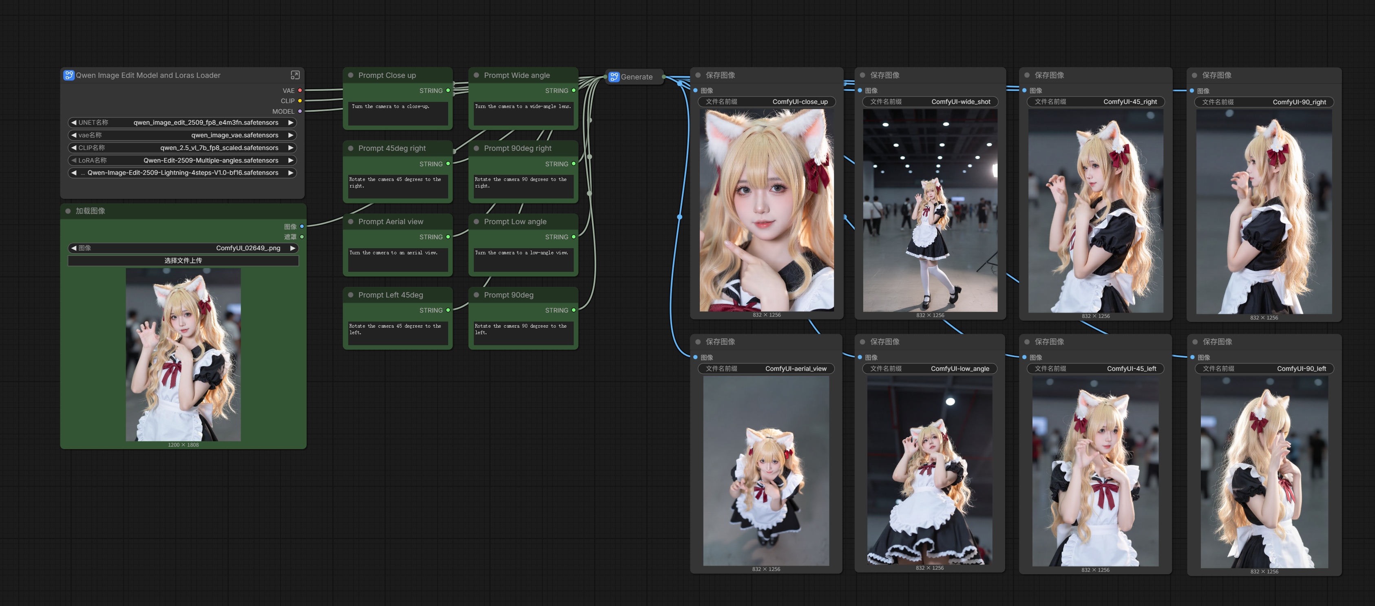The width and height of the screenshot is (1375, 606).
Task: Edit the ComfyUI-close_up filename prefix field
Action: pos(766,102)
